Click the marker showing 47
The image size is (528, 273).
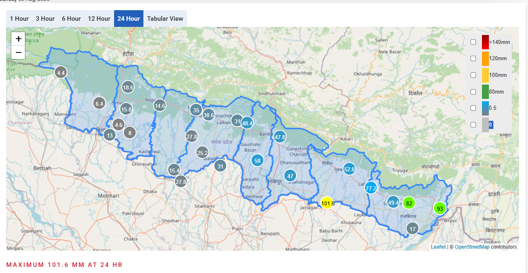[x=290, y=176]
